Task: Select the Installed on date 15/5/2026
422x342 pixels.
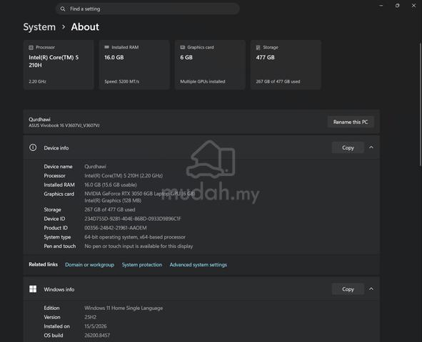Action: pos(96,326)
